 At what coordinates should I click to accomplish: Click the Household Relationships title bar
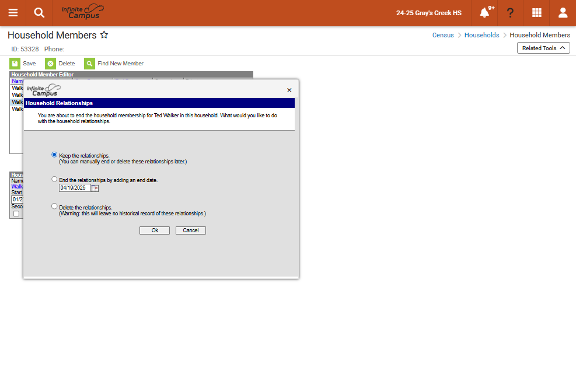click(x=159, y=103)
